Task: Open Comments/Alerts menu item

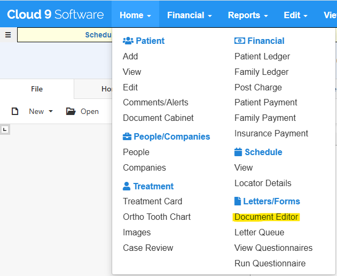Action: 155,103
